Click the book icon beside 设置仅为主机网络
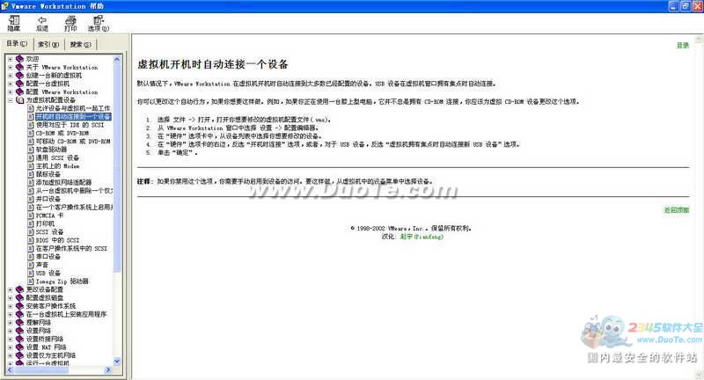This screenshot has width=704, height=380. coord(19,355)
